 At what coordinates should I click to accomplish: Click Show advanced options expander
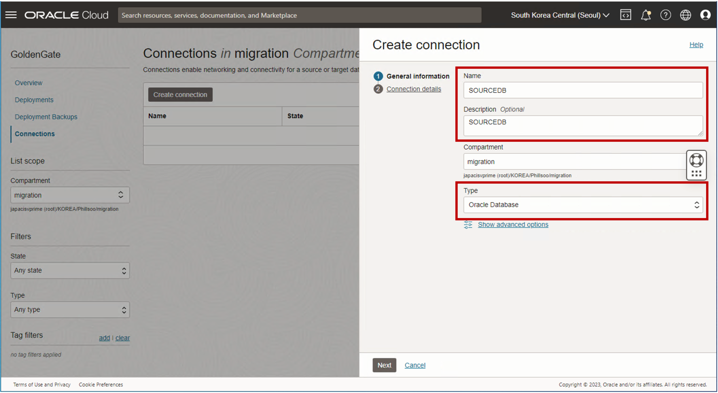click(x=512, y=224)
